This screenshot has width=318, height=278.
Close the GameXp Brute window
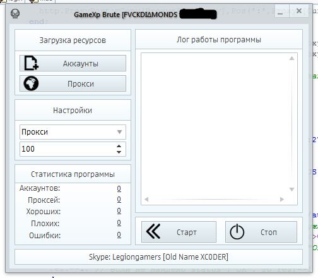point(299,11)
